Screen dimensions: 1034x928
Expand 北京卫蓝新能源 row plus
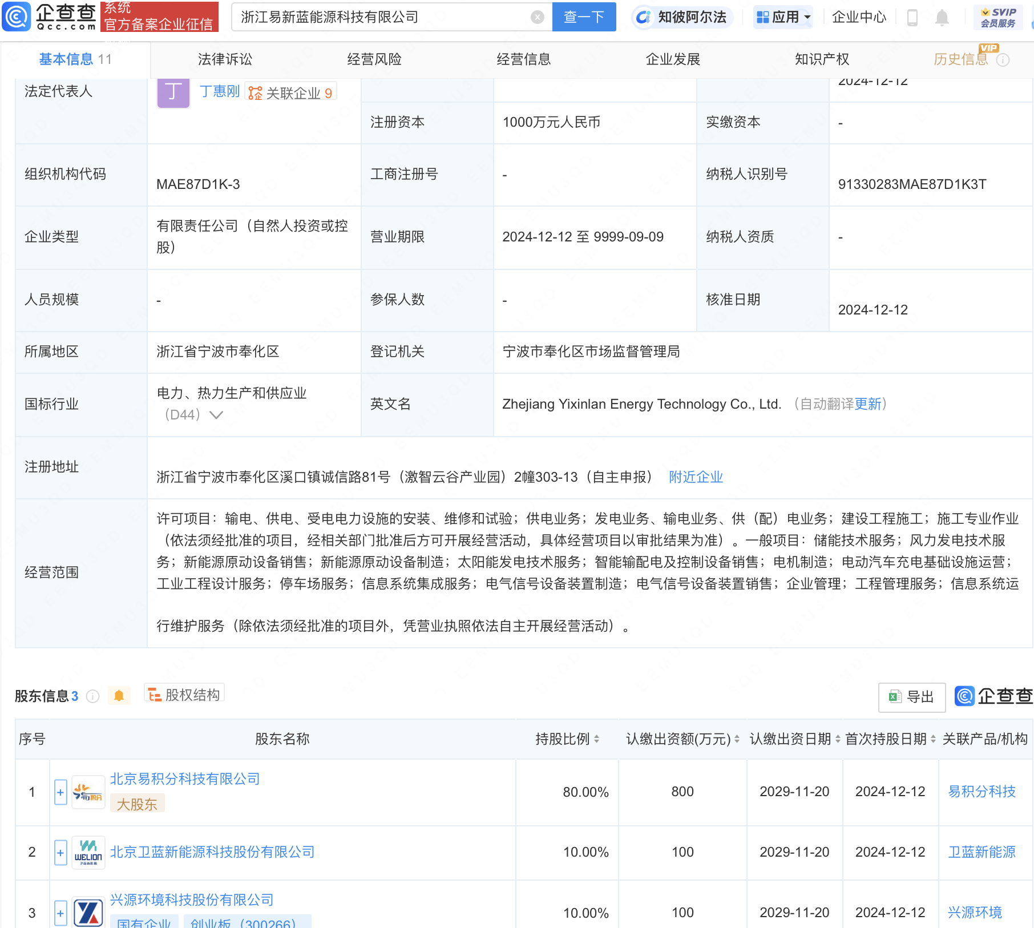pyautogui.click(x=60, y=853)
